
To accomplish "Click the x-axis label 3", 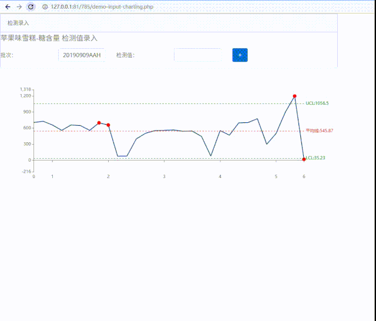I will (x=164, y=176).
